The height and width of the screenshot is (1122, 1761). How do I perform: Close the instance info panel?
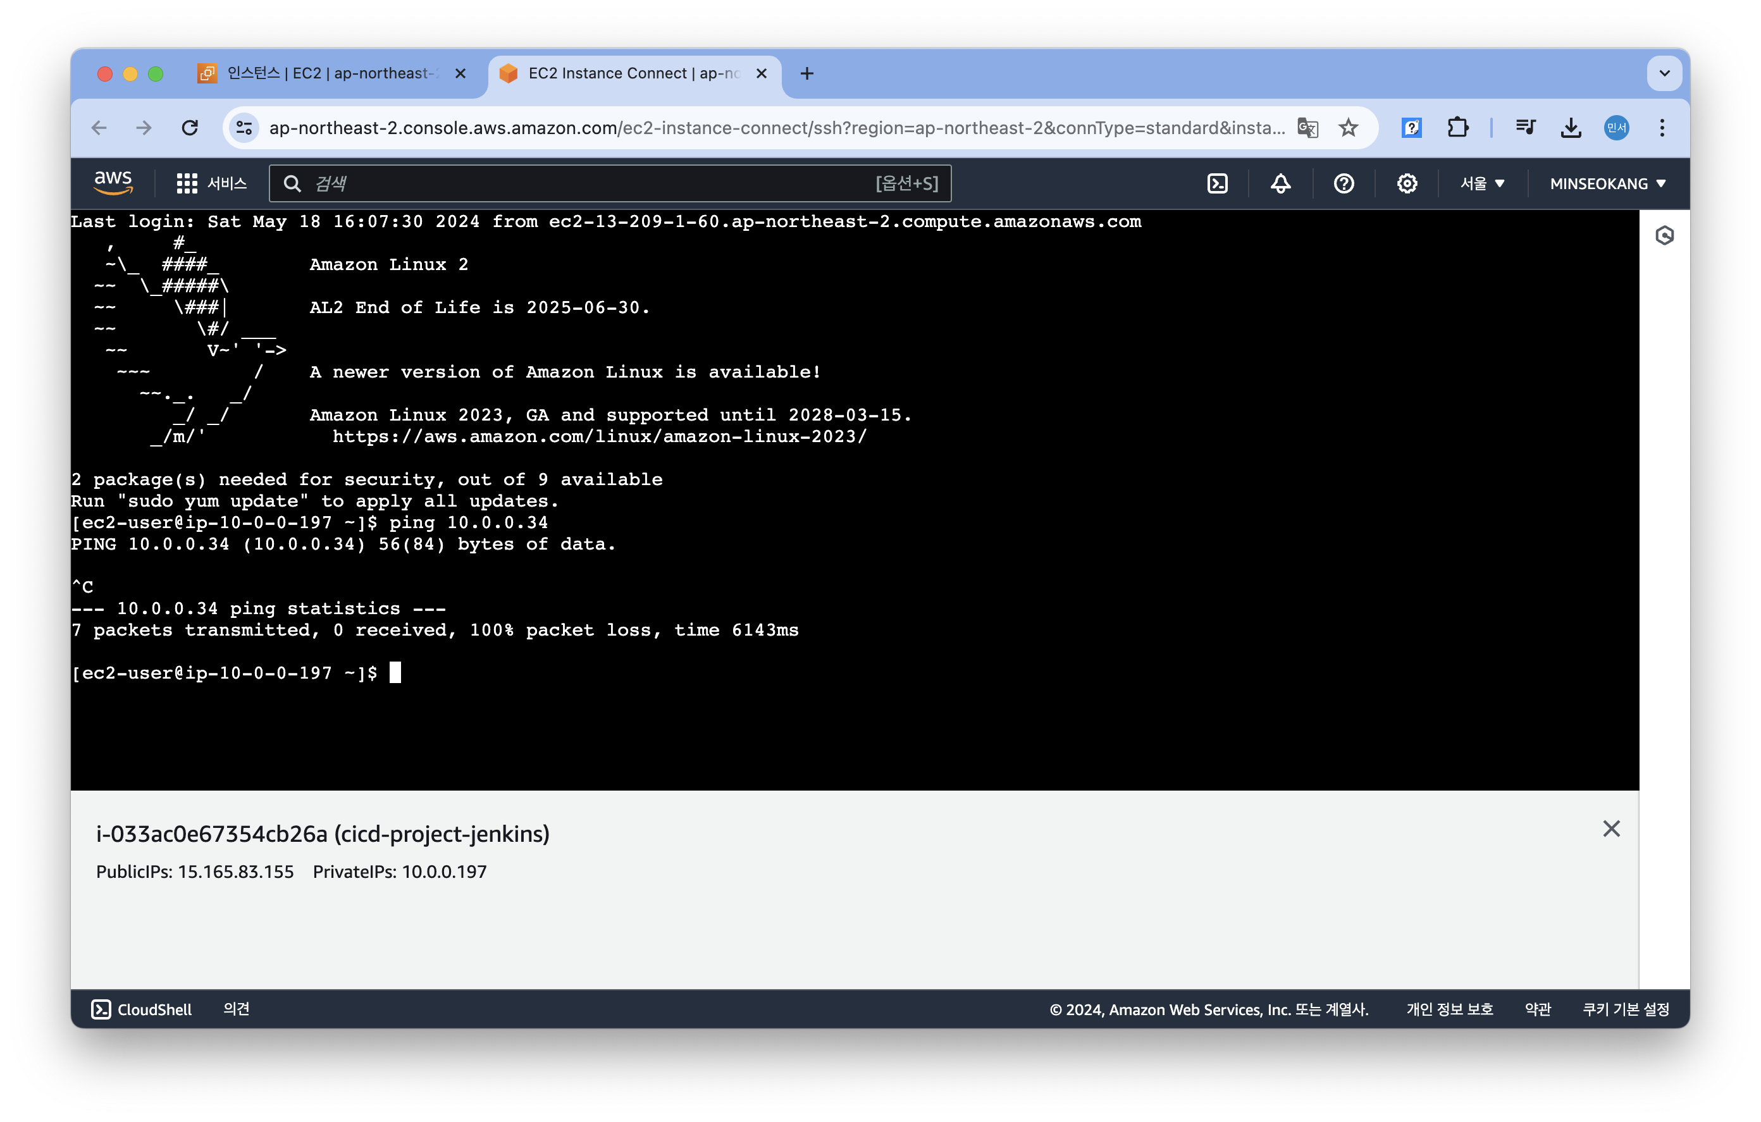coord(1611,829)
